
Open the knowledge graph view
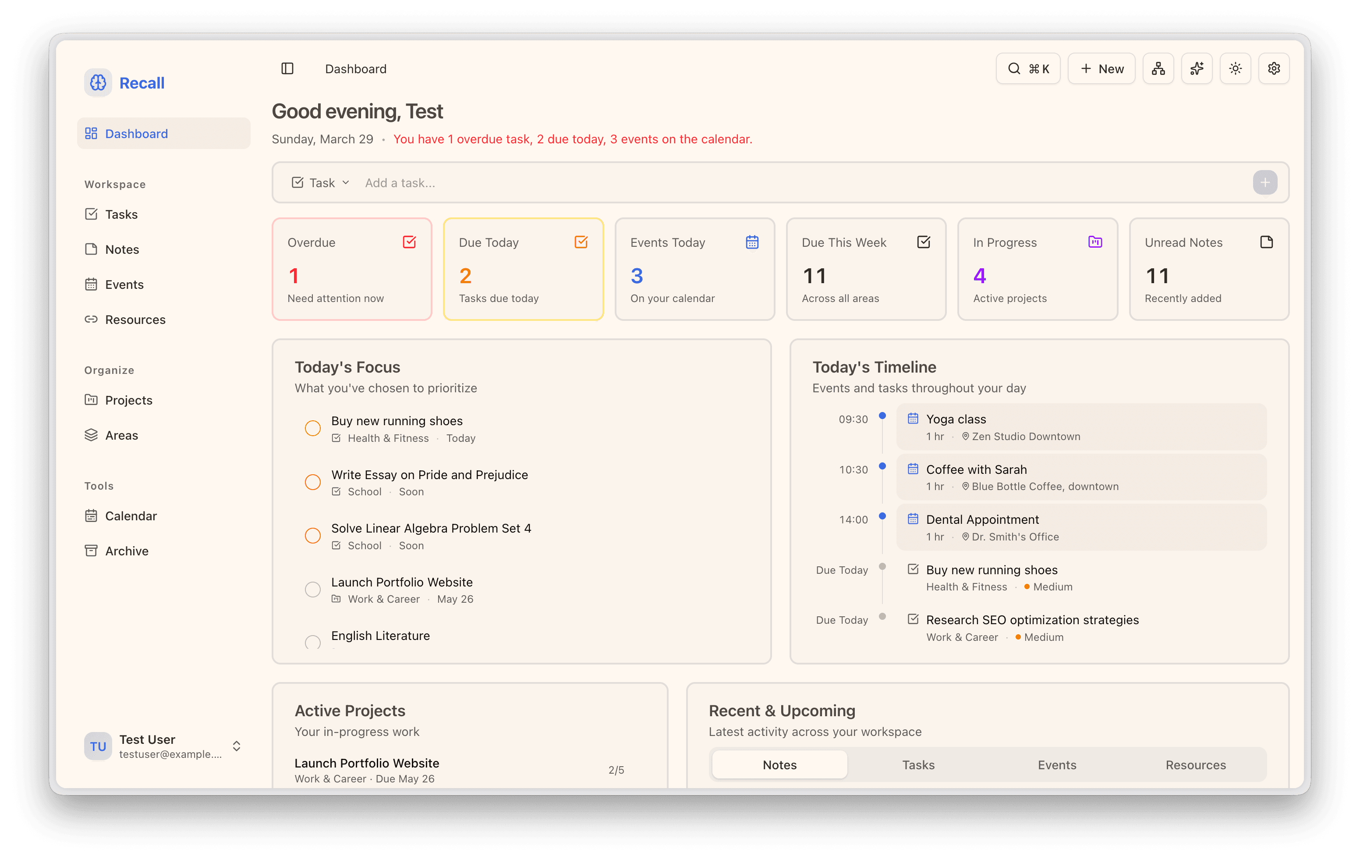(1158, 68)
